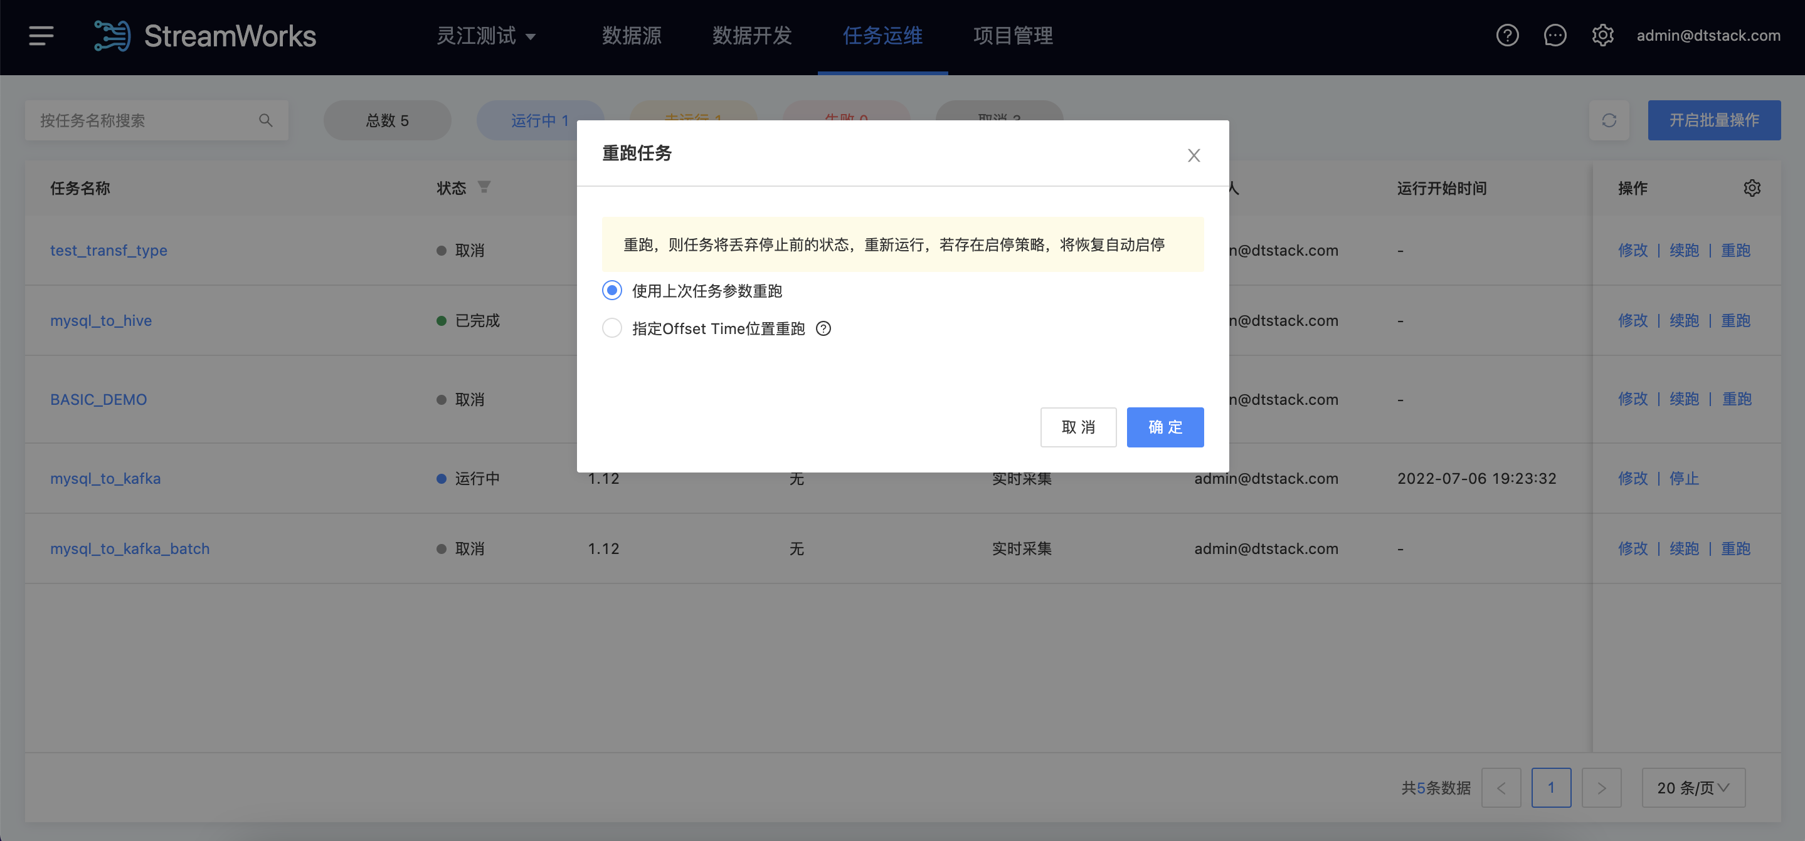Click 修改 for mysql_to_kafka_batch row
Screen dimensions: 1805x841
coord(1633,549)
